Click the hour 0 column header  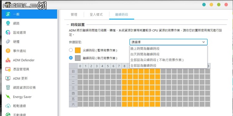pyautogui.click(x=80, y=66)
